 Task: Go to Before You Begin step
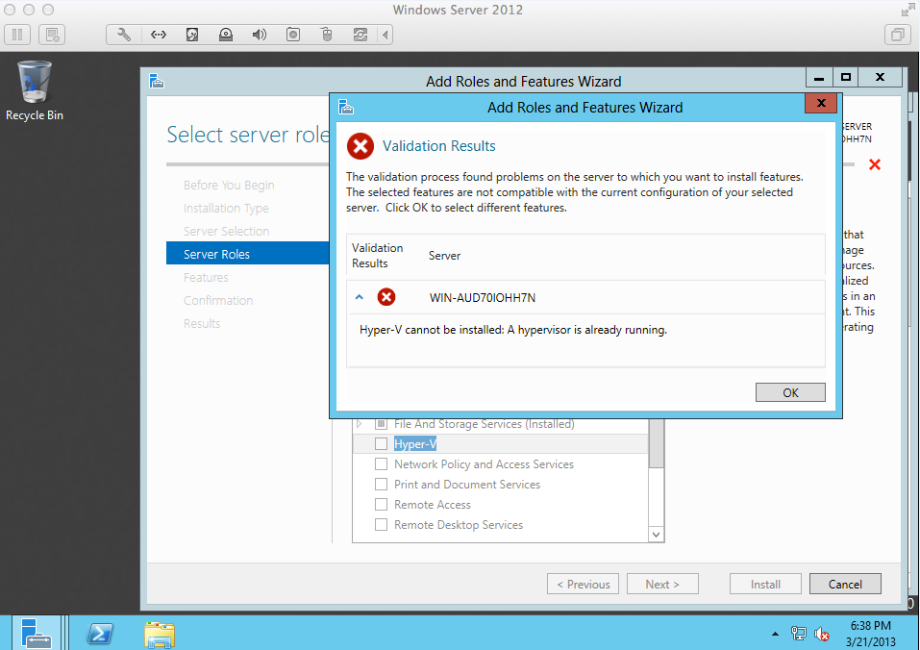[x=229, y=186]
